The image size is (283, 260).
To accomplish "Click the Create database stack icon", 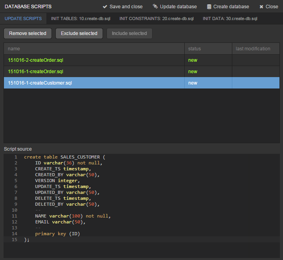I will tap(209, 7).
